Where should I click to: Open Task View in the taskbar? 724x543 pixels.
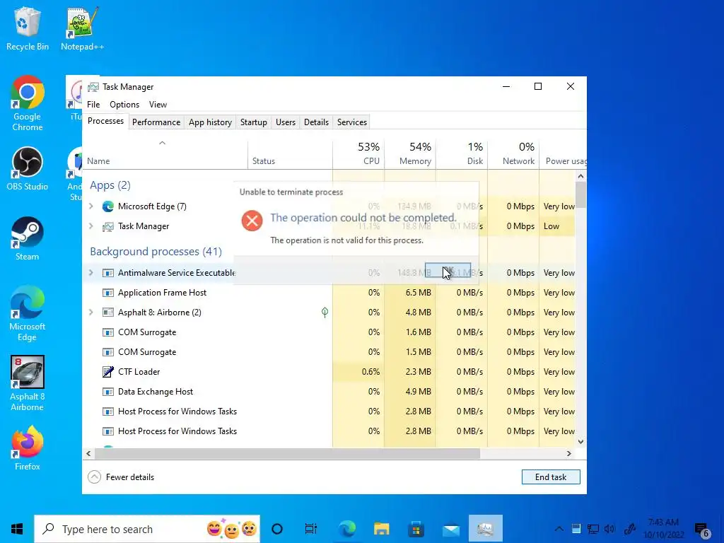[311, 529]
